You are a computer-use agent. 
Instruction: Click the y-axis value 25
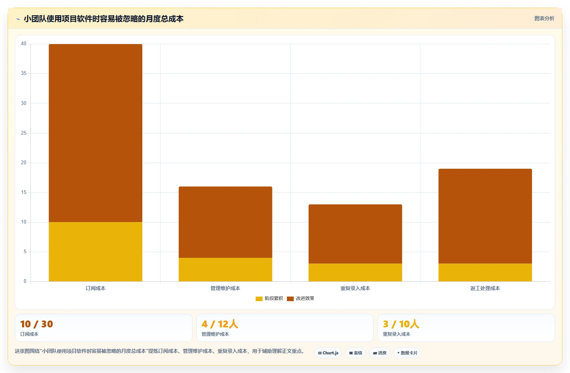coord(24,133)
